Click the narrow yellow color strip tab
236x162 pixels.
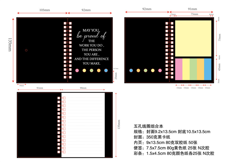186,69
